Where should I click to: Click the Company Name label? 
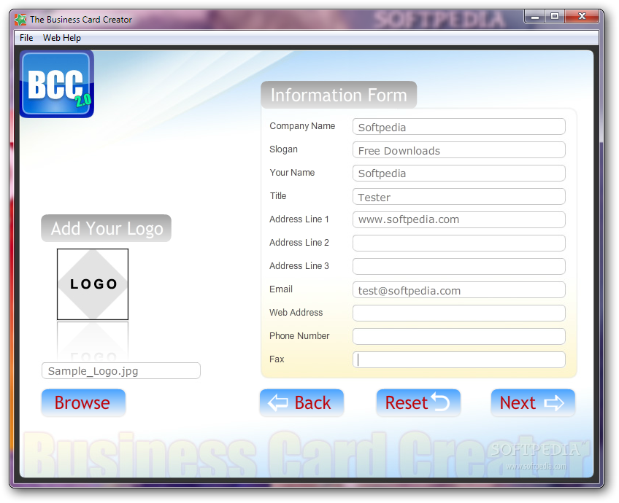coord(302,126)
